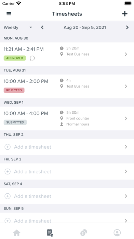Add a timesheet for Thu, Sep 2
The width and height of the screenshot is (134, 239).
click(x=67, y=147)
